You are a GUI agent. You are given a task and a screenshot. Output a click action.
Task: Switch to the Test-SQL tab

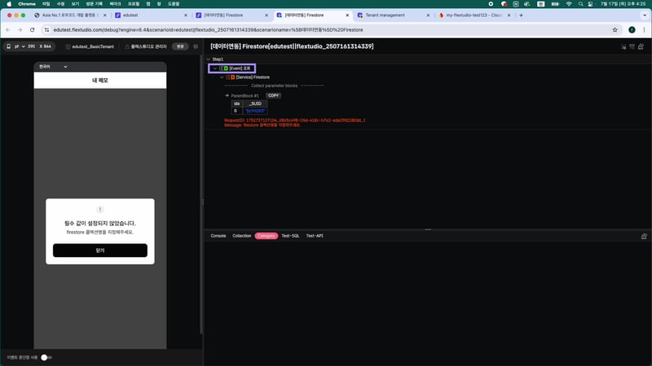[x=291, y=236]
